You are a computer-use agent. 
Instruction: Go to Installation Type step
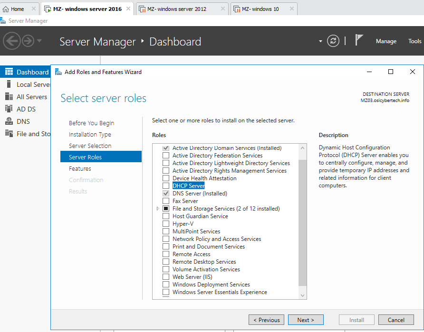click(90, 134)
